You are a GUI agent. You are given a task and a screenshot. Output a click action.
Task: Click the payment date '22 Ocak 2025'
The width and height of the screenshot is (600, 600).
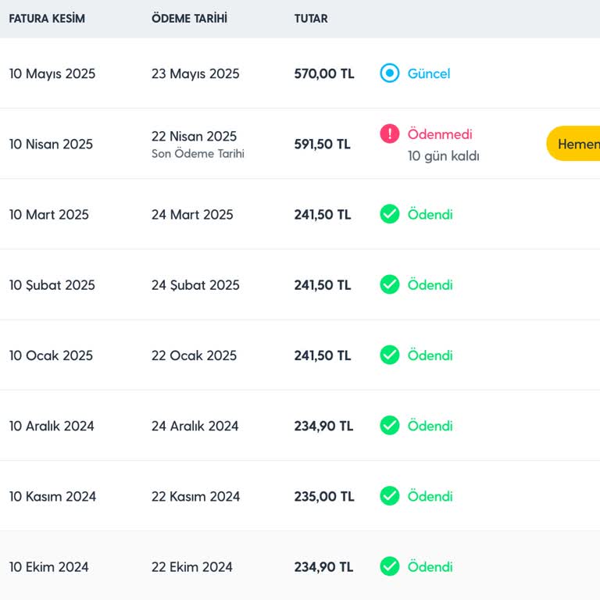pyautogui.click(x=194, y=355)
